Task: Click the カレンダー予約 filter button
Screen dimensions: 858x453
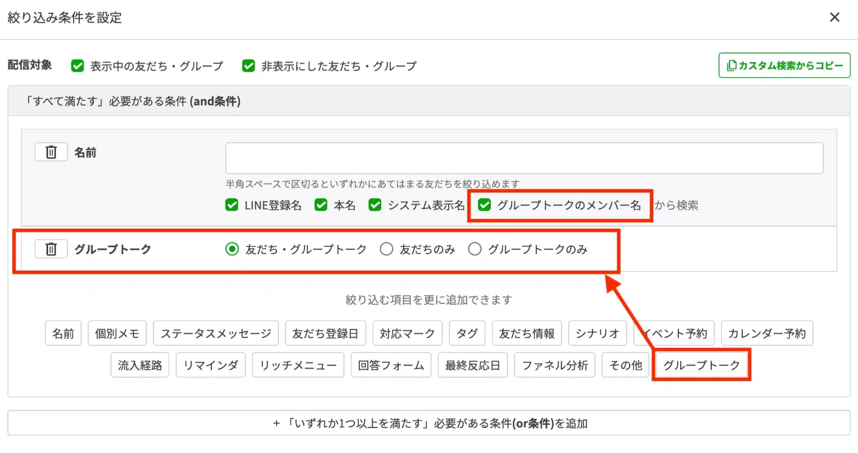Action: pos(767,333)
